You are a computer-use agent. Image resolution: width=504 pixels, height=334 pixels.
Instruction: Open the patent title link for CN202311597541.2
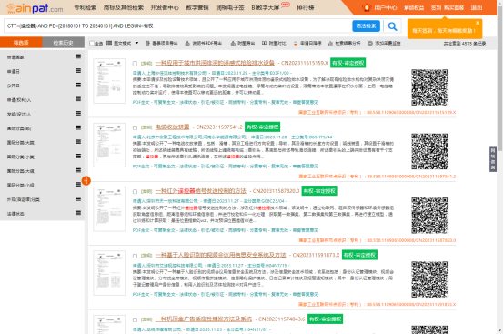(172, 127)
